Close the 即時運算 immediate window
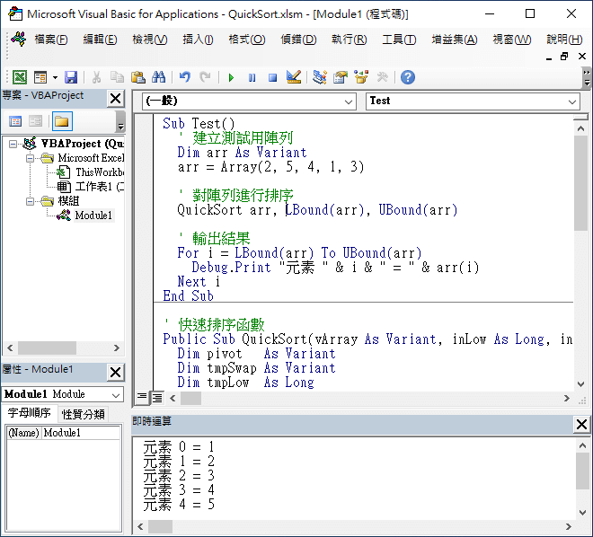Viewport: 593px width, 537px height. (x=581, y=425)
